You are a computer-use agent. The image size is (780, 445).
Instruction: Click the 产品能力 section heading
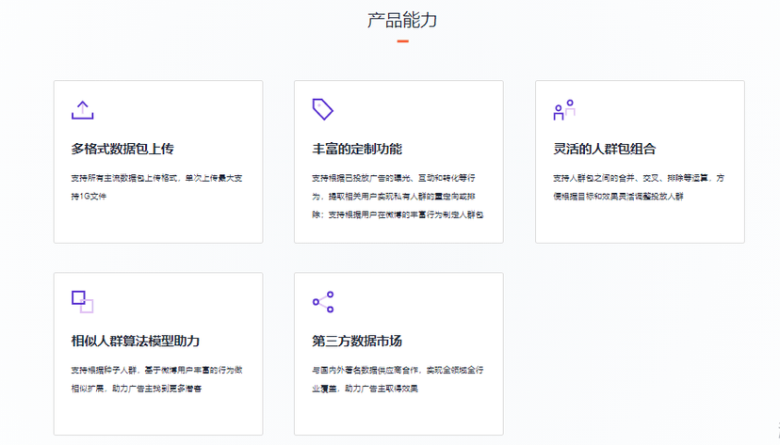[x=402, y=21]
